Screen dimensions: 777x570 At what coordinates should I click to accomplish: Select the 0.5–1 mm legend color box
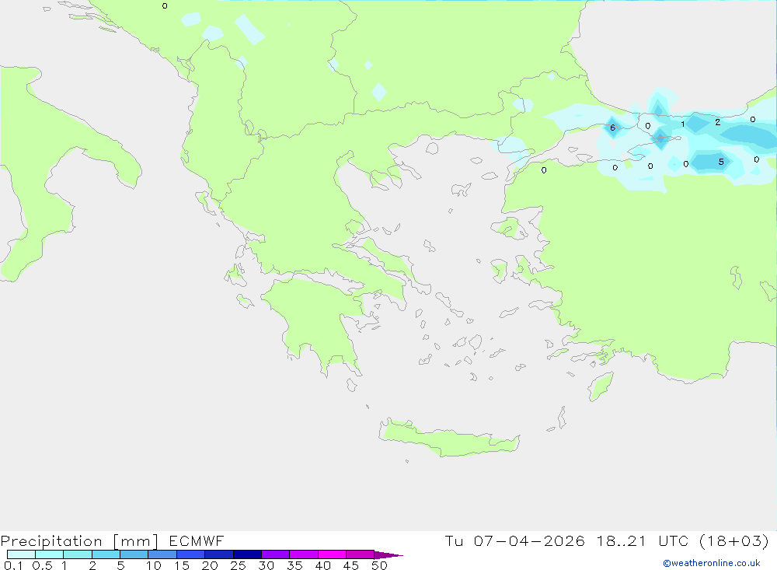(x=50, y=554)
